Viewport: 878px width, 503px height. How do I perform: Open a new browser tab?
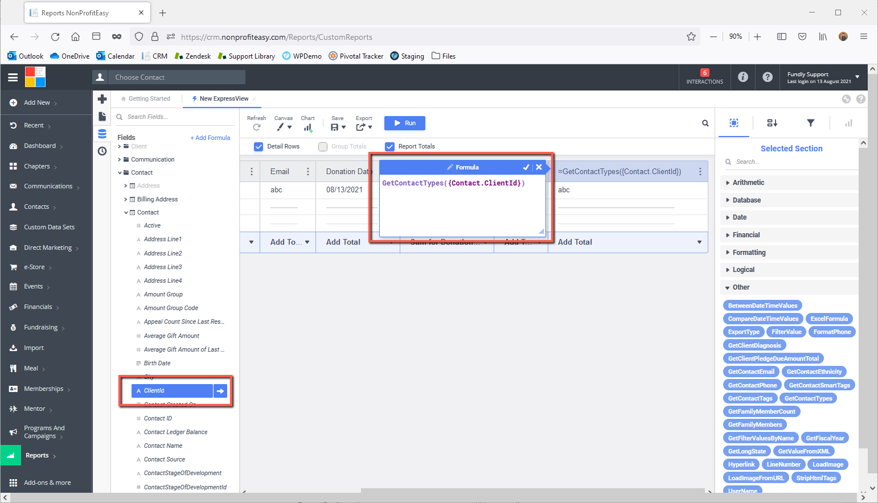pyautogui.click(x=163, y=13)
